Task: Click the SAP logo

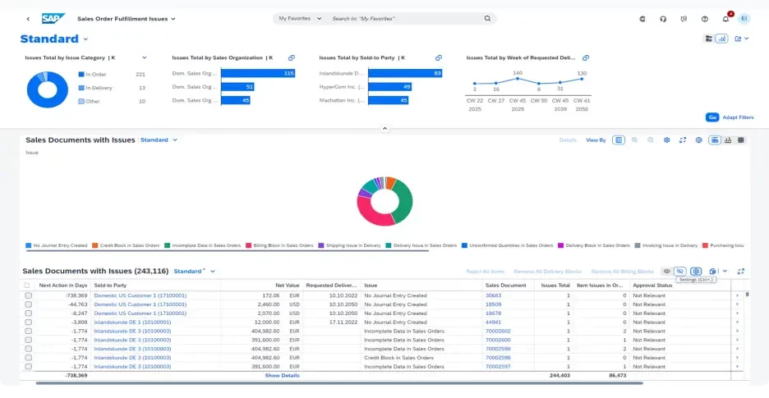Action: (x=53, y=19)
